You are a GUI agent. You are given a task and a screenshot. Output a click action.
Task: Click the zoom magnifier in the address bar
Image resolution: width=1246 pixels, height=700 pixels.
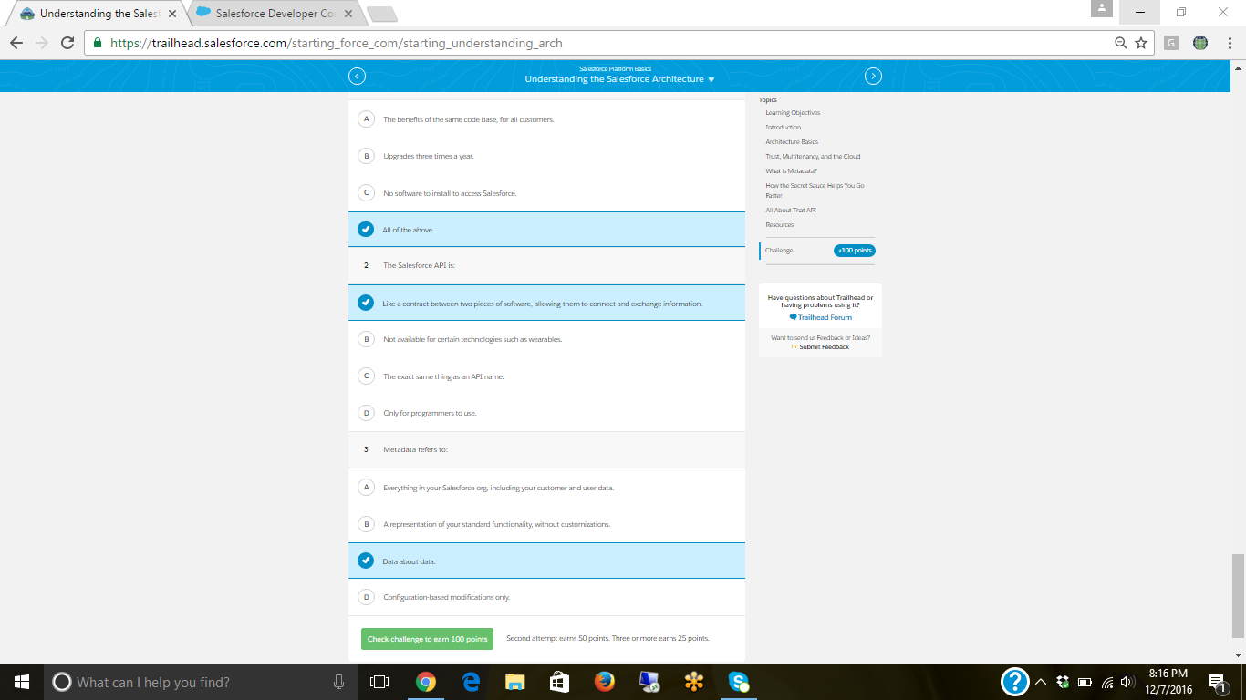click(1121, 43)
